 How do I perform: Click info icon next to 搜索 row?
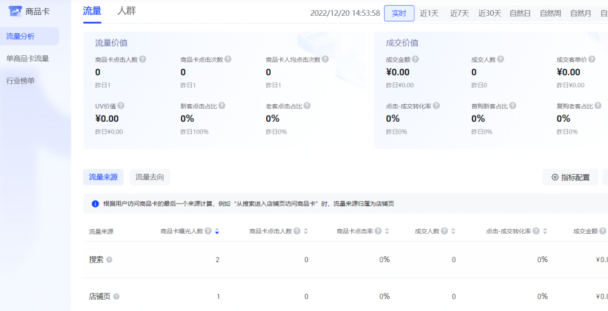click(109, 260)
